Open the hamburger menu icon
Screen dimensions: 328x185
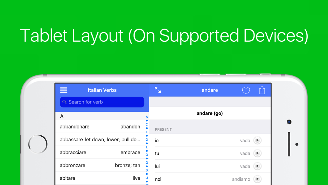pyautogui.click(x=64, y=90)
